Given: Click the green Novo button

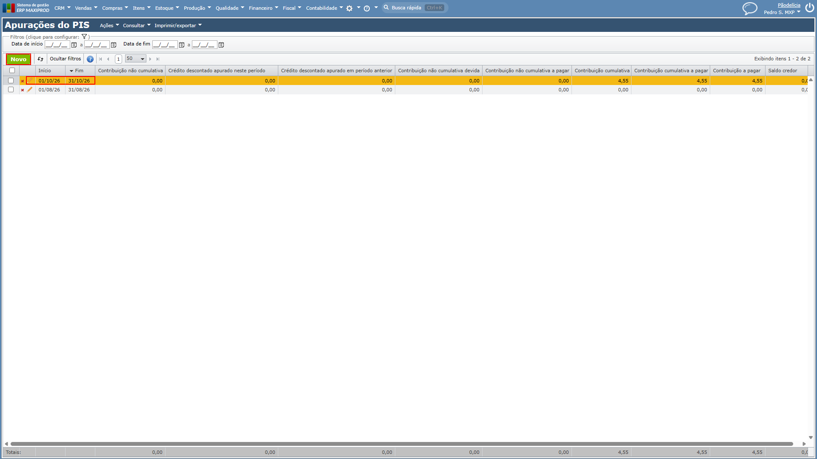Looking at the screenshot, I should (18, 59).
